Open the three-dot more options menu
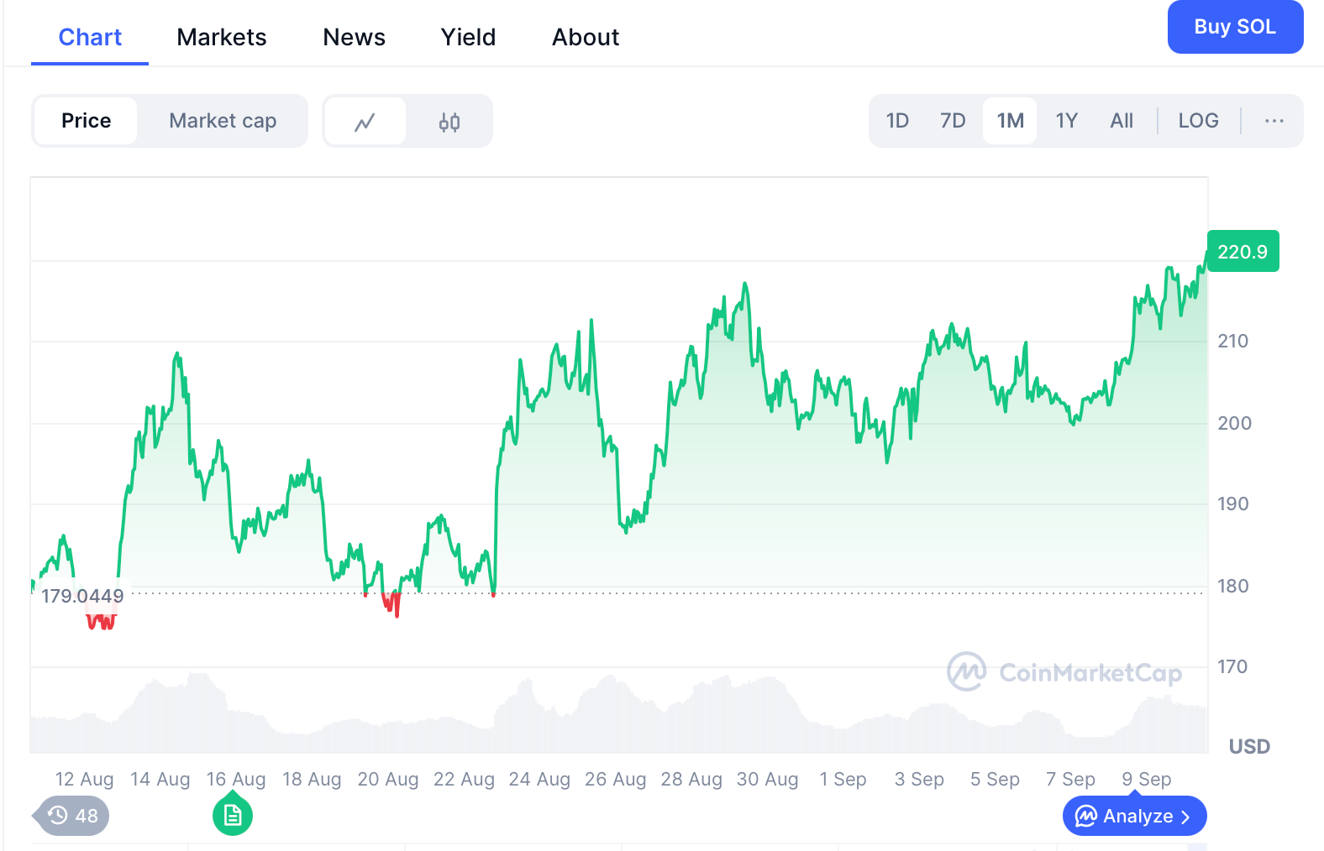 click(x=1274, y=121)
